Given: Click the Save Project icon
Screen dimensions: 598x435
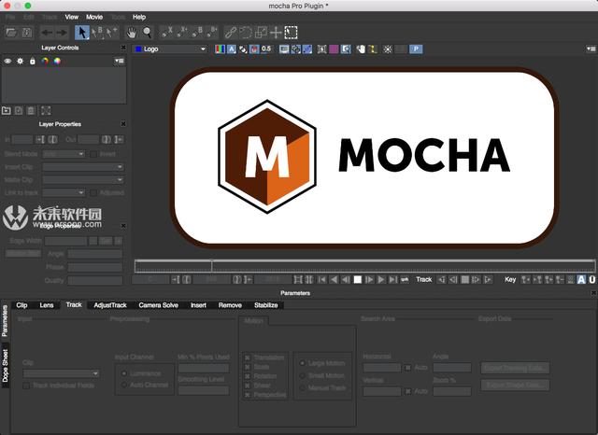Looking at the screenshot, I should pyautogui.click(x=27, y=33).
